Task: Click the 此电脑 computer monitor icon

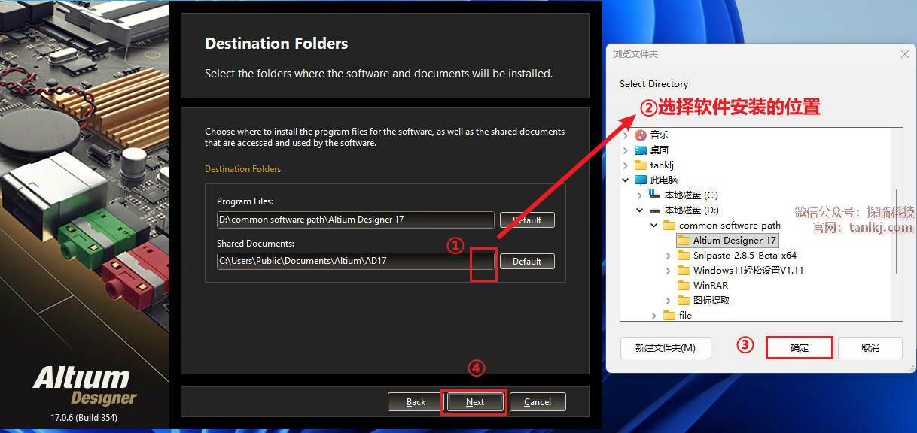Action: (x=641, y=180)
